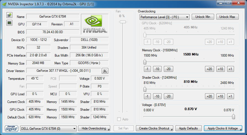Click the Name field GeForce GTX 675M
This screenshot has width=247, height=135.
click(52, 17)
